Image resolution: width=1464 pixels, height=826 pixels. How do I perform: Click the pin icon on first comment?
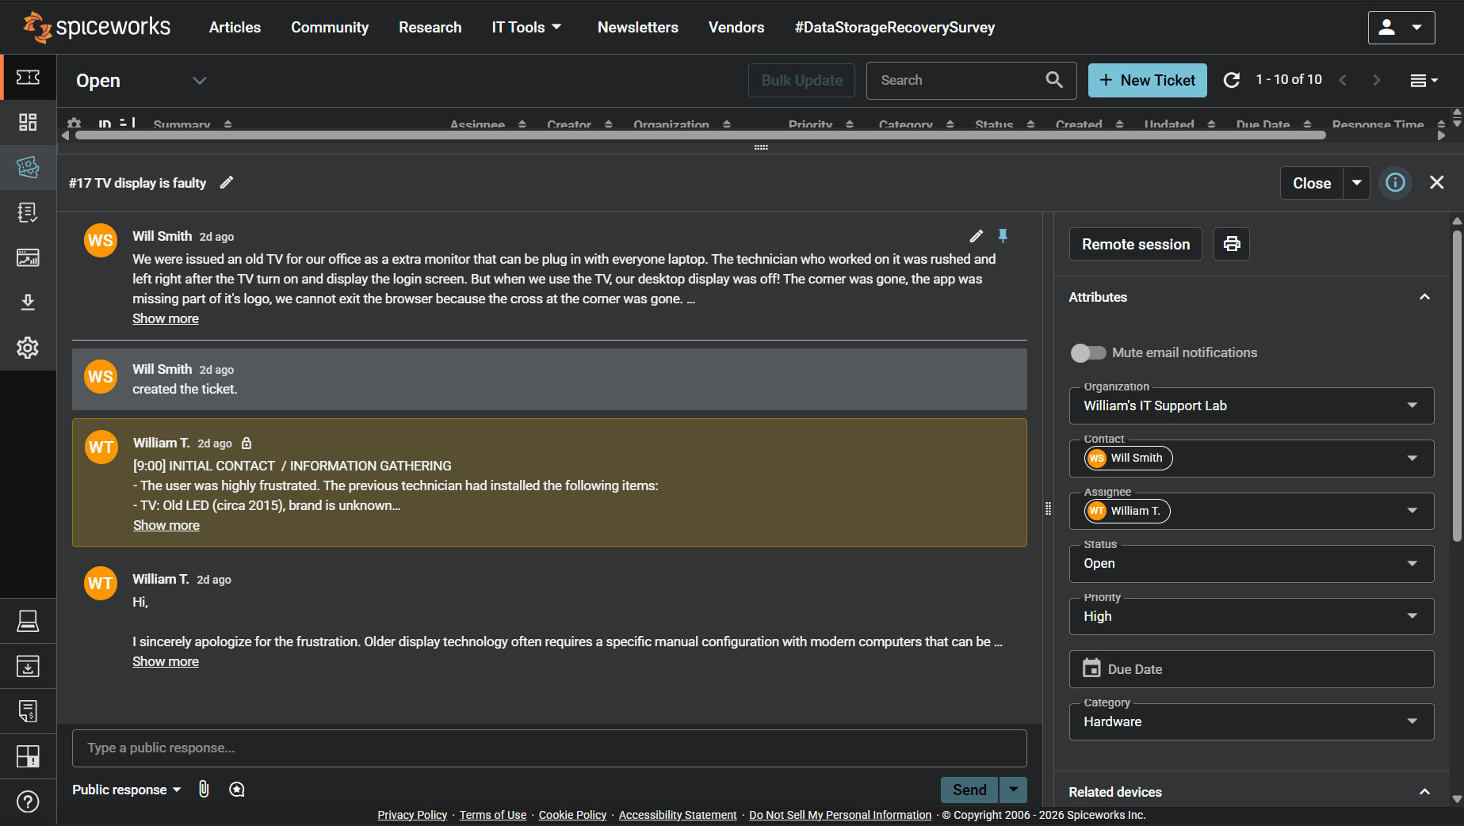pyautogui.click(x=1003, y=236)
